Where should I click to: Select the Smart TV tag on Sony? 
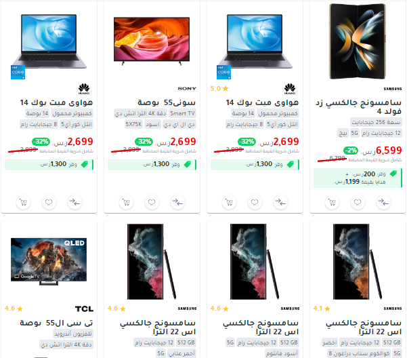click(x=182, y=113)
